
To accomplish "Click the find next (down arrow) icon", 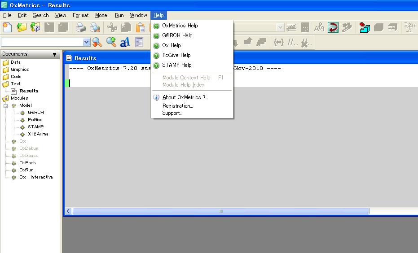I will pos(97,42).
